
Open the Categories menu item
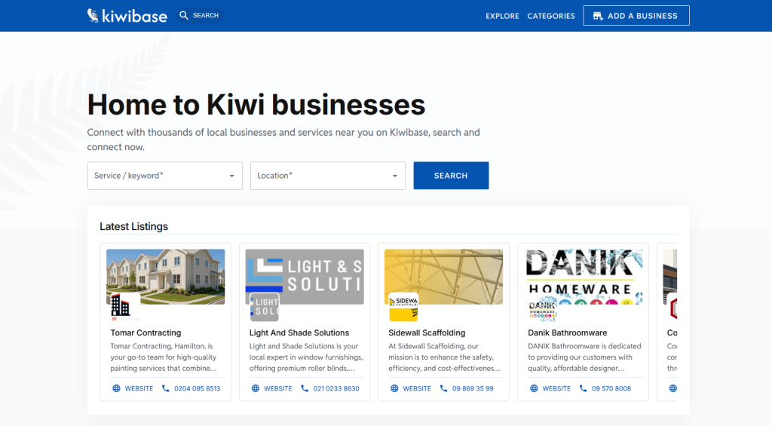tap(551, 16)
